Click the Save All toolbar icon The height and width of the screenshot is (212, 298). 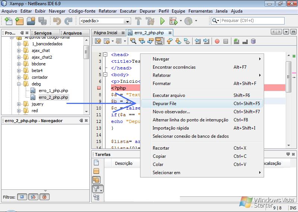42,21
